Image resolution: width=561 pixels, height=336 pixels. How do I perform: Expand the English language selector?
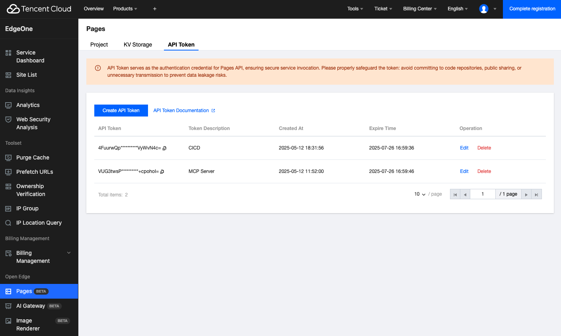click(457, 9)
